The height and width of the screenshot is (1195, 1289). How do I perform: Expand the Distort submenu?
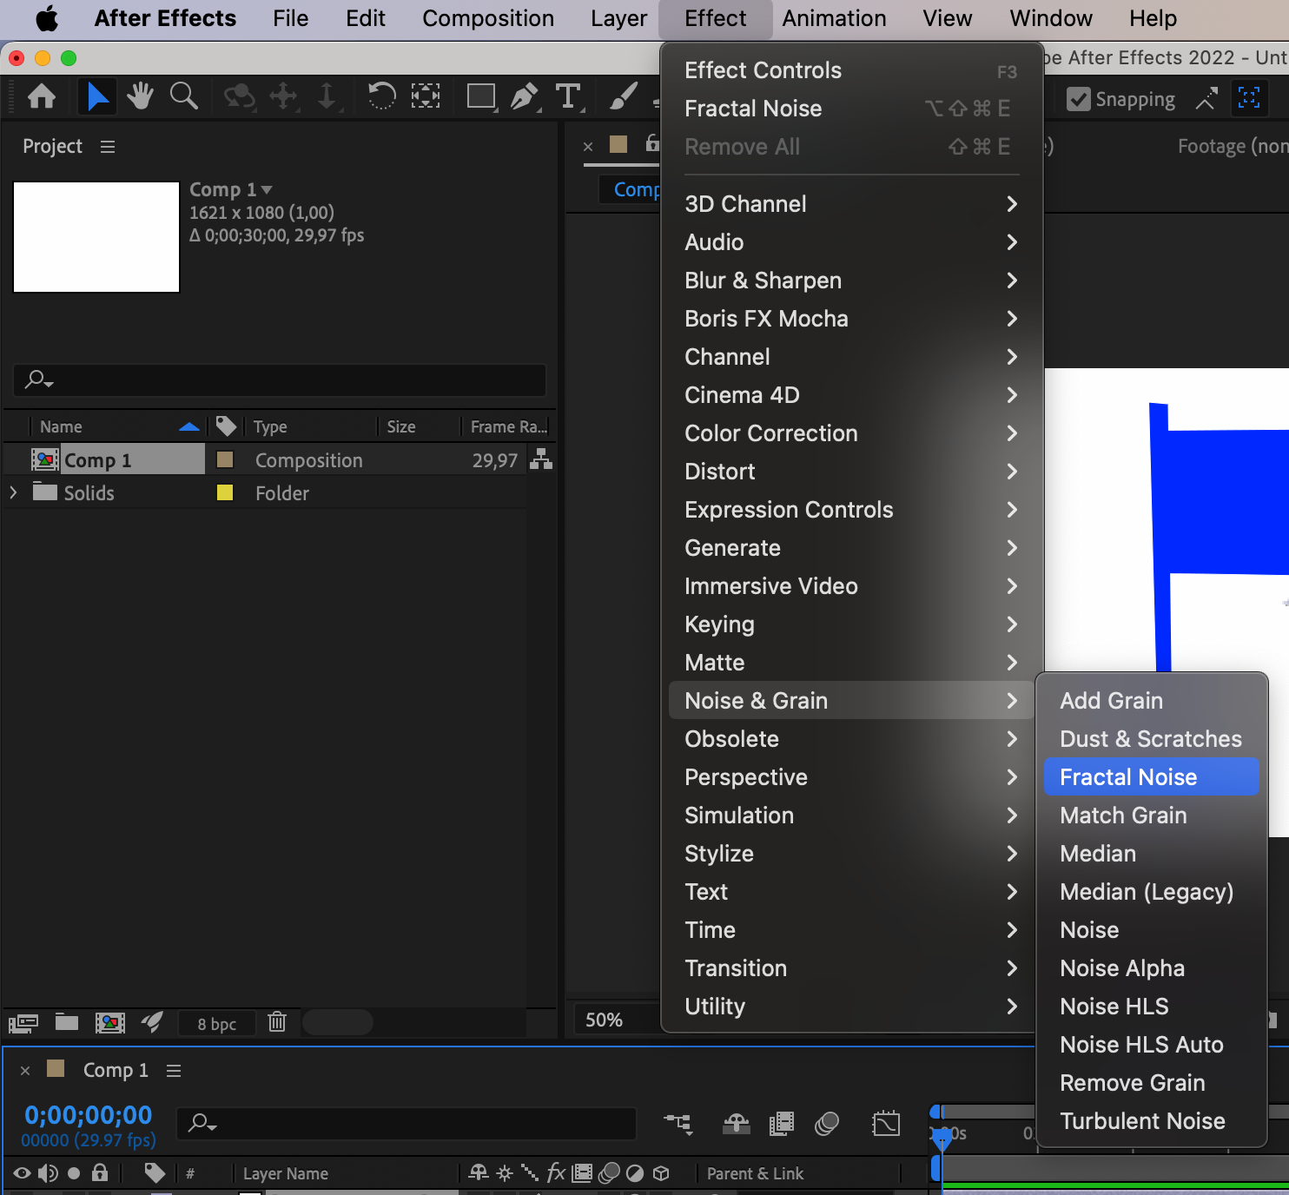pos(851,472)
